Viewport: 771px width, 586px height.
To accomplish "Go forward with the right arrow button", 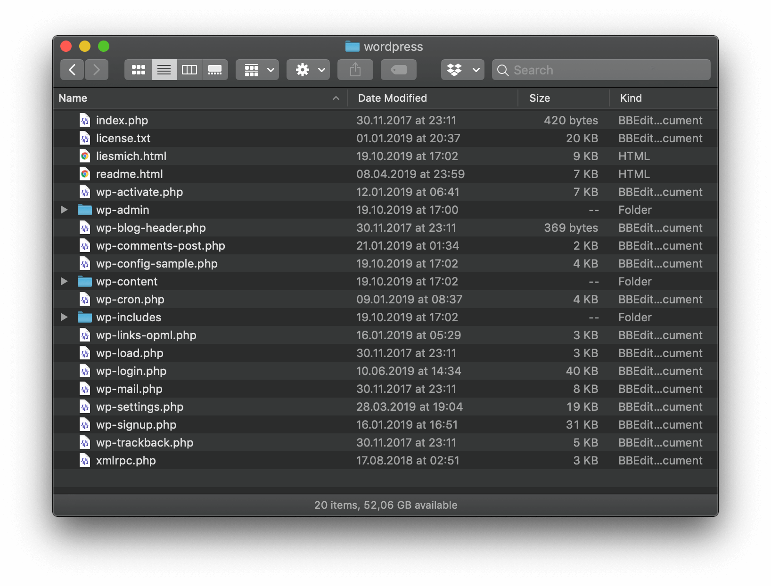I will click(97, 70).
